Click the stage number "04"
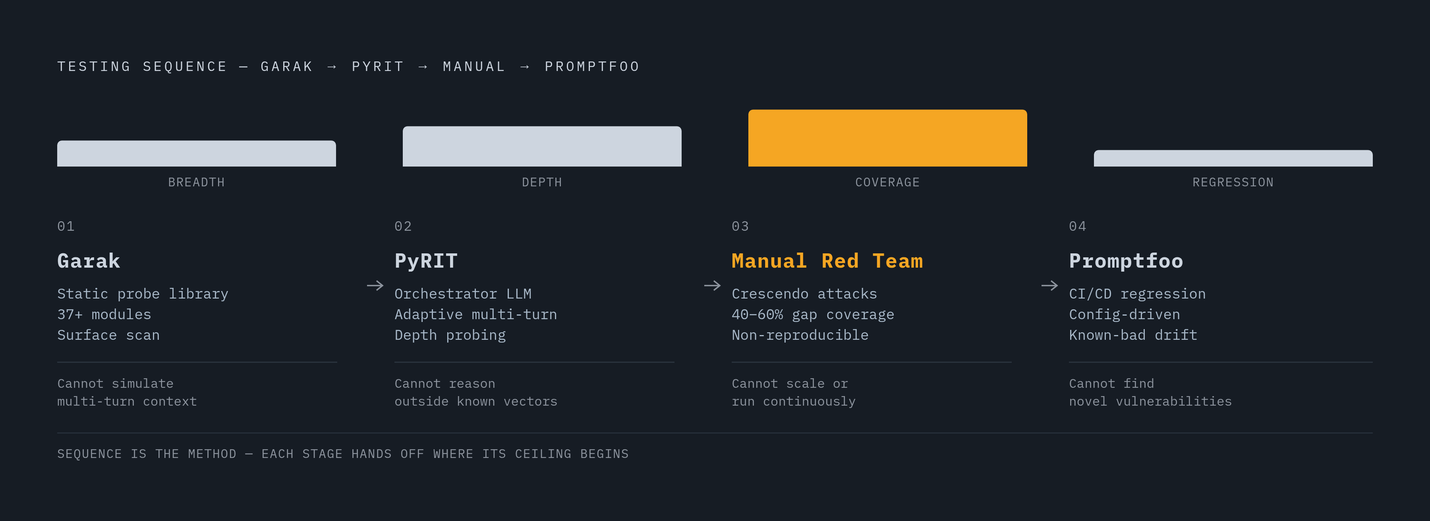This screenshot has height=521, width=1430. coord(1078,226)
